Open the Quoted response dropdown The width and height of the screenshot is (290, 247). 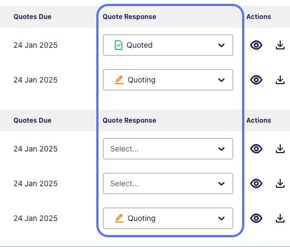point(168,45)
